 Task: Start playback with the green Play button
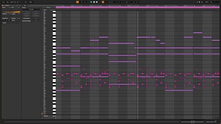click(91, 2)
